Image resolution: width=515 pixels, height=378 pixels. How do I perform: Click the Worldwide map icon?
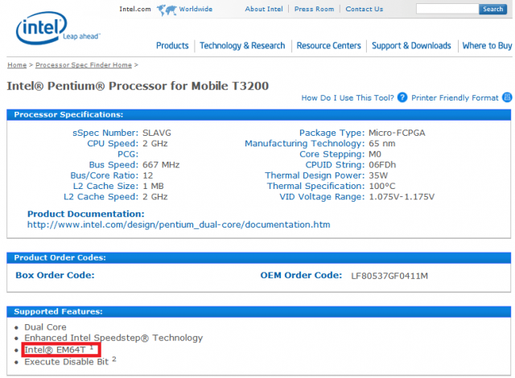pyautogui.click(x=167, y=10)
